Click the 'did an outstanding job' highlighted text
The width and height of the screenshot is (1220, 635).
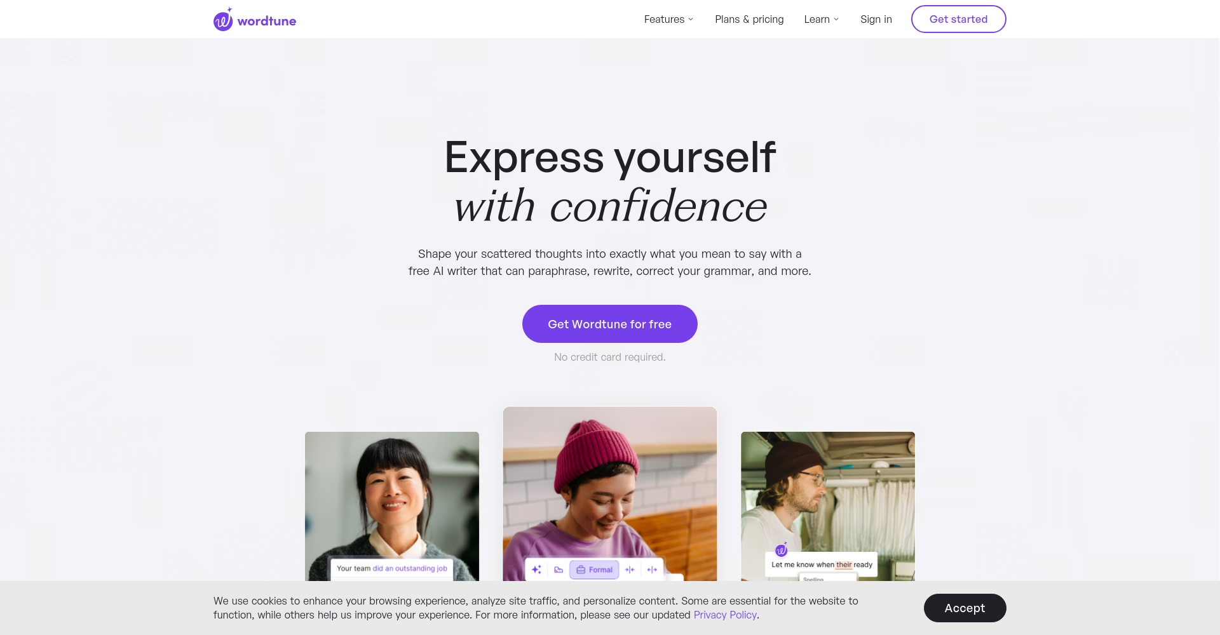click(410, 568)
